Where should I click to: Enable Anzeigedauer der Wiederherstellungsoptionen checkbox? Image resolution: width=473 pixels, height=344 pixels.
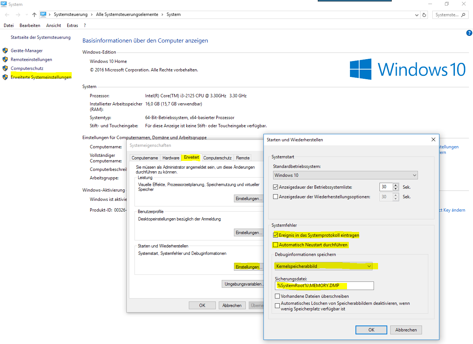pyautogui.click(x=275, y=197)
